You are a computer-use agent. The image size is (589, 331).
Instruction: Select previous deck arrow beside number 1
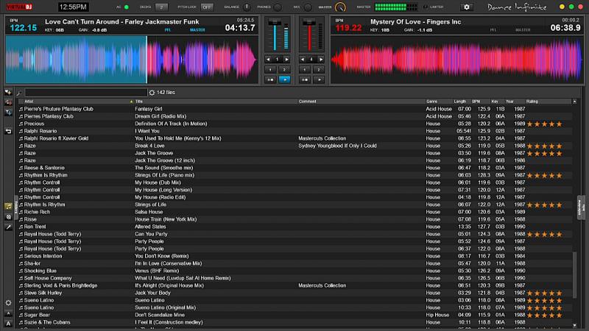(x=268, y=60)
